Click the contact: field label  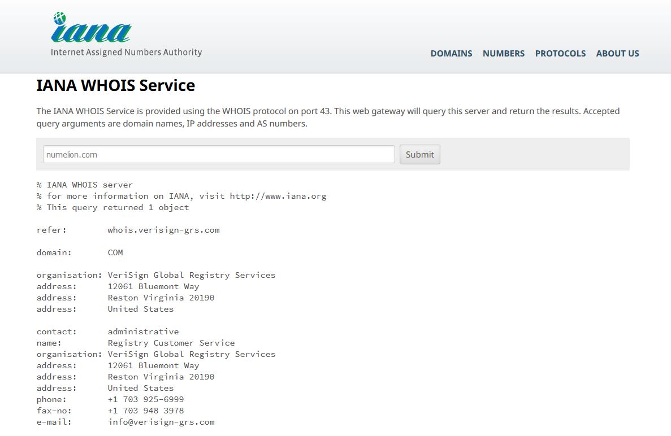(x=57, y=332)
